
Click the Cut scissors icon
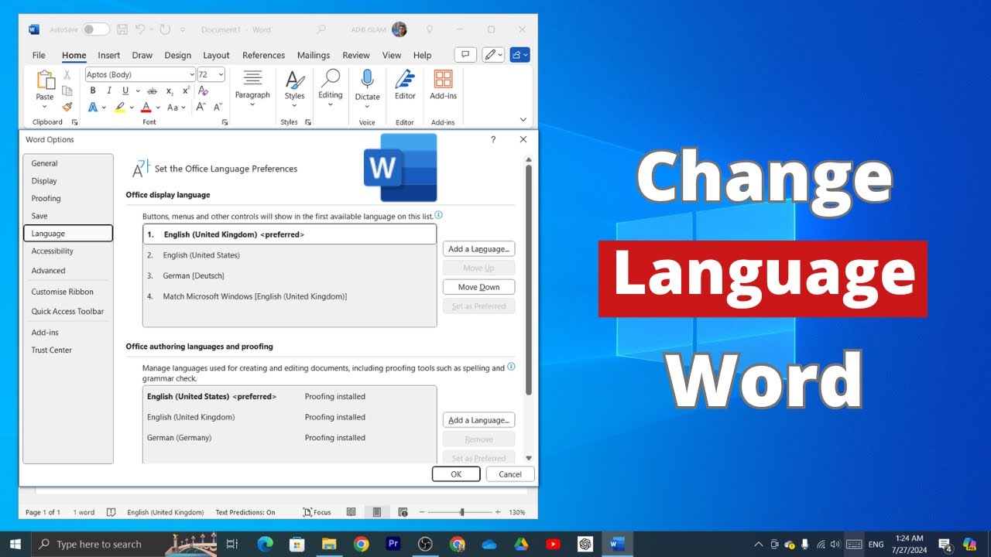[67, 75]
